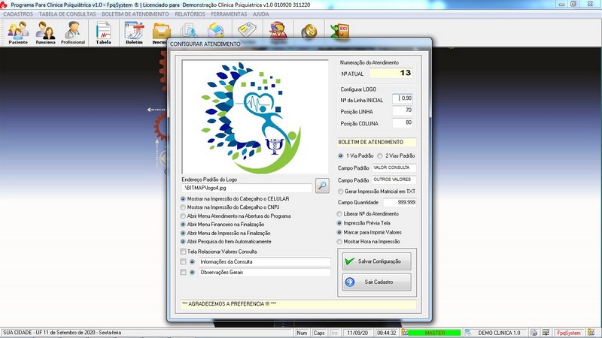Image resolution: width=602 pixels, height=338 pixels.
Task: Tick the Observações Gerais checkbox
Action: tap(184, 273)
